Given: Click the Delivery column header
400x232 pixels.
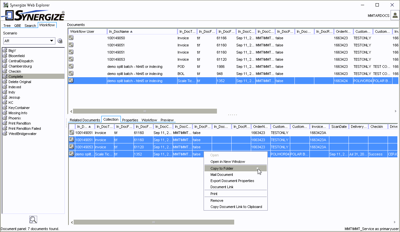Looking at the screenshot, I should tap(358, 127).
